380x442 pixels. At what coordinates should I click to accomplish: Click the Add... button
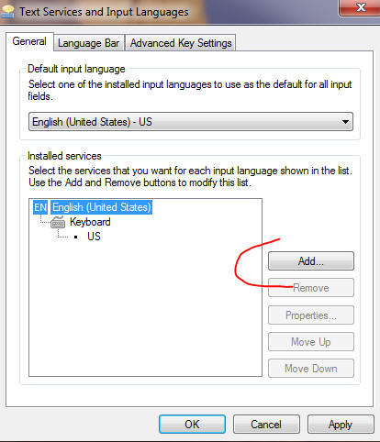(311, 261)
